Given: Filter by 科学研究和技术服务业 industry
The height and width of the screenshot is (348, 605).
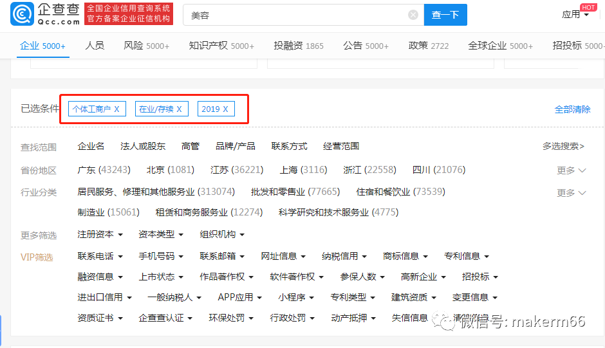Looking at the screenshot, I should [x=339, y=212].
